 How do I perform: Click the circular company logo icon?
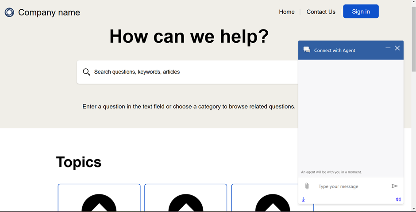point(9,12)
